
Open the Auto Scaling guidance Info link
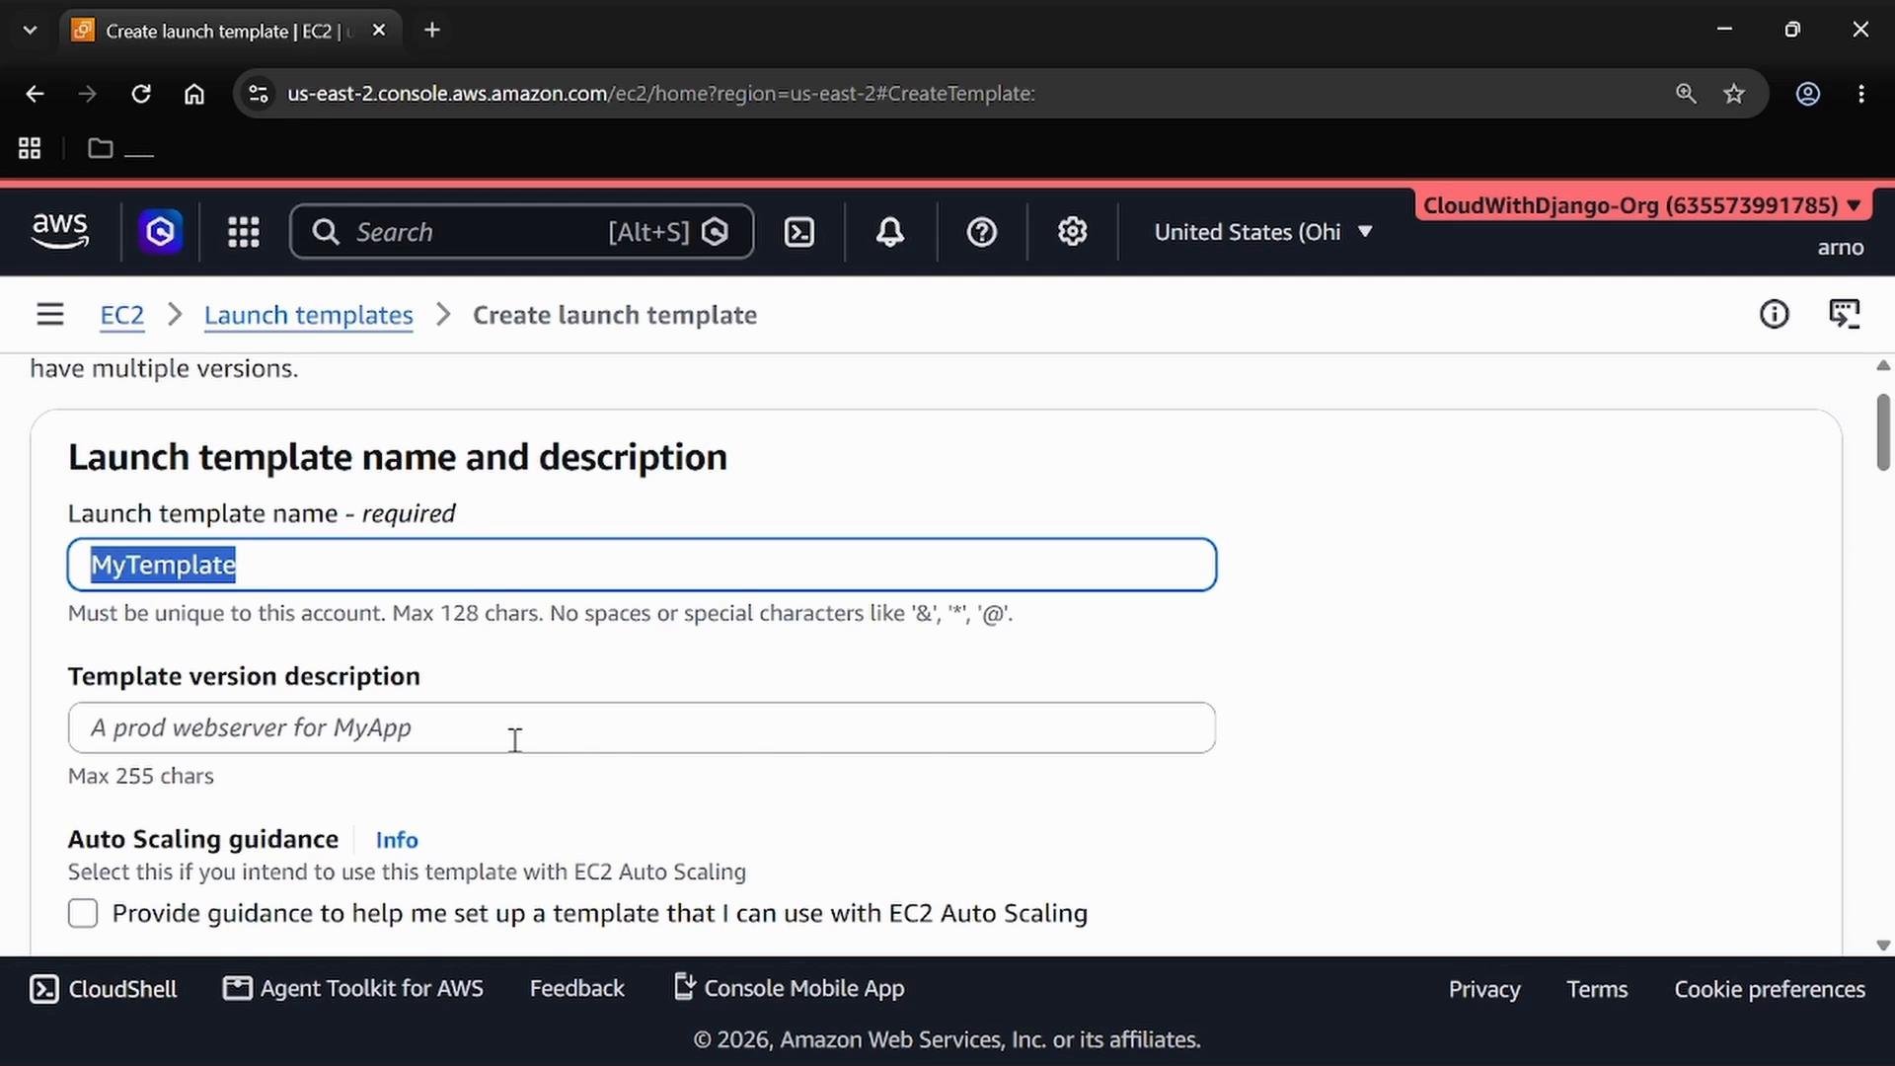[x=397, y=840]
